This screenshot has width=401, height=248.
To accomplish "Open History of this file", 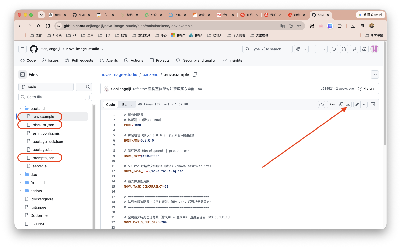I will click(366, 89).
